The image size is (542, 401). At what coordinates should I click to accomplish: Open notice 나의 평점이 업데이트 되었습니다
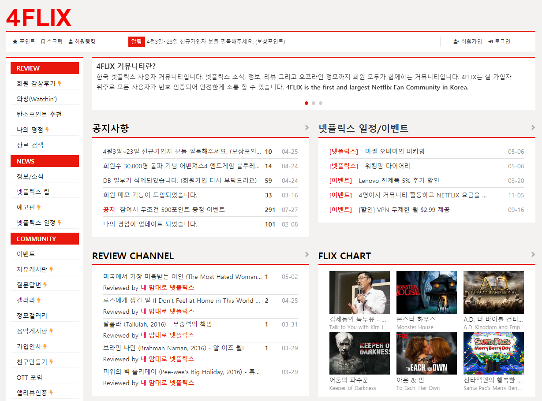point(150,224)
